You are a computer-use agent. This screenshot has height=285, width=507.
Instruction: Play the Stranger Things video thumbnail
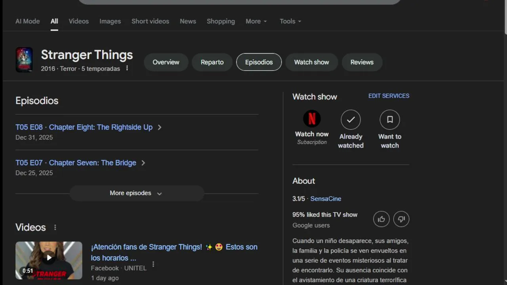click(49, 260)
